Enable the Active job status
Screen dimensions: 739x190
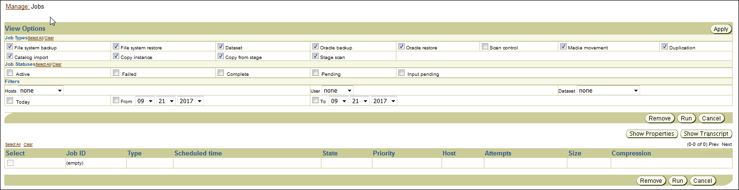[10, 73]
